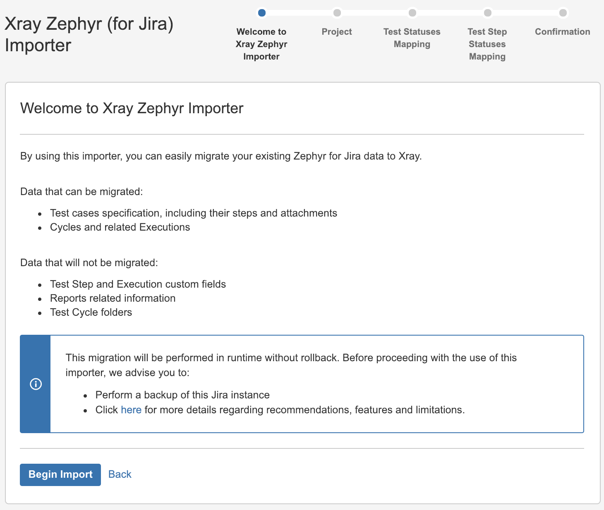
Task: Select the Test Step Statuses Mapping step dot
Action: pyautogui.click(x=487, y=13)
